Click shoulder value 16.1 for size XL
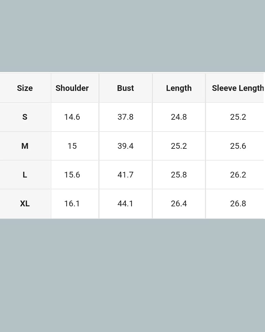This screenshot has width=265, height=332. [x=72, y=204]
